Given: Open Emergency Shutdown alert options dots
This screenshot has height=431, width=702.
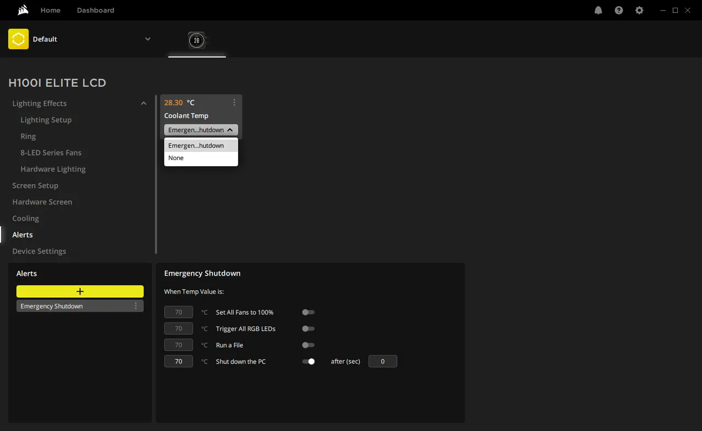Looking at the screenshot, I should pos(136,306).
